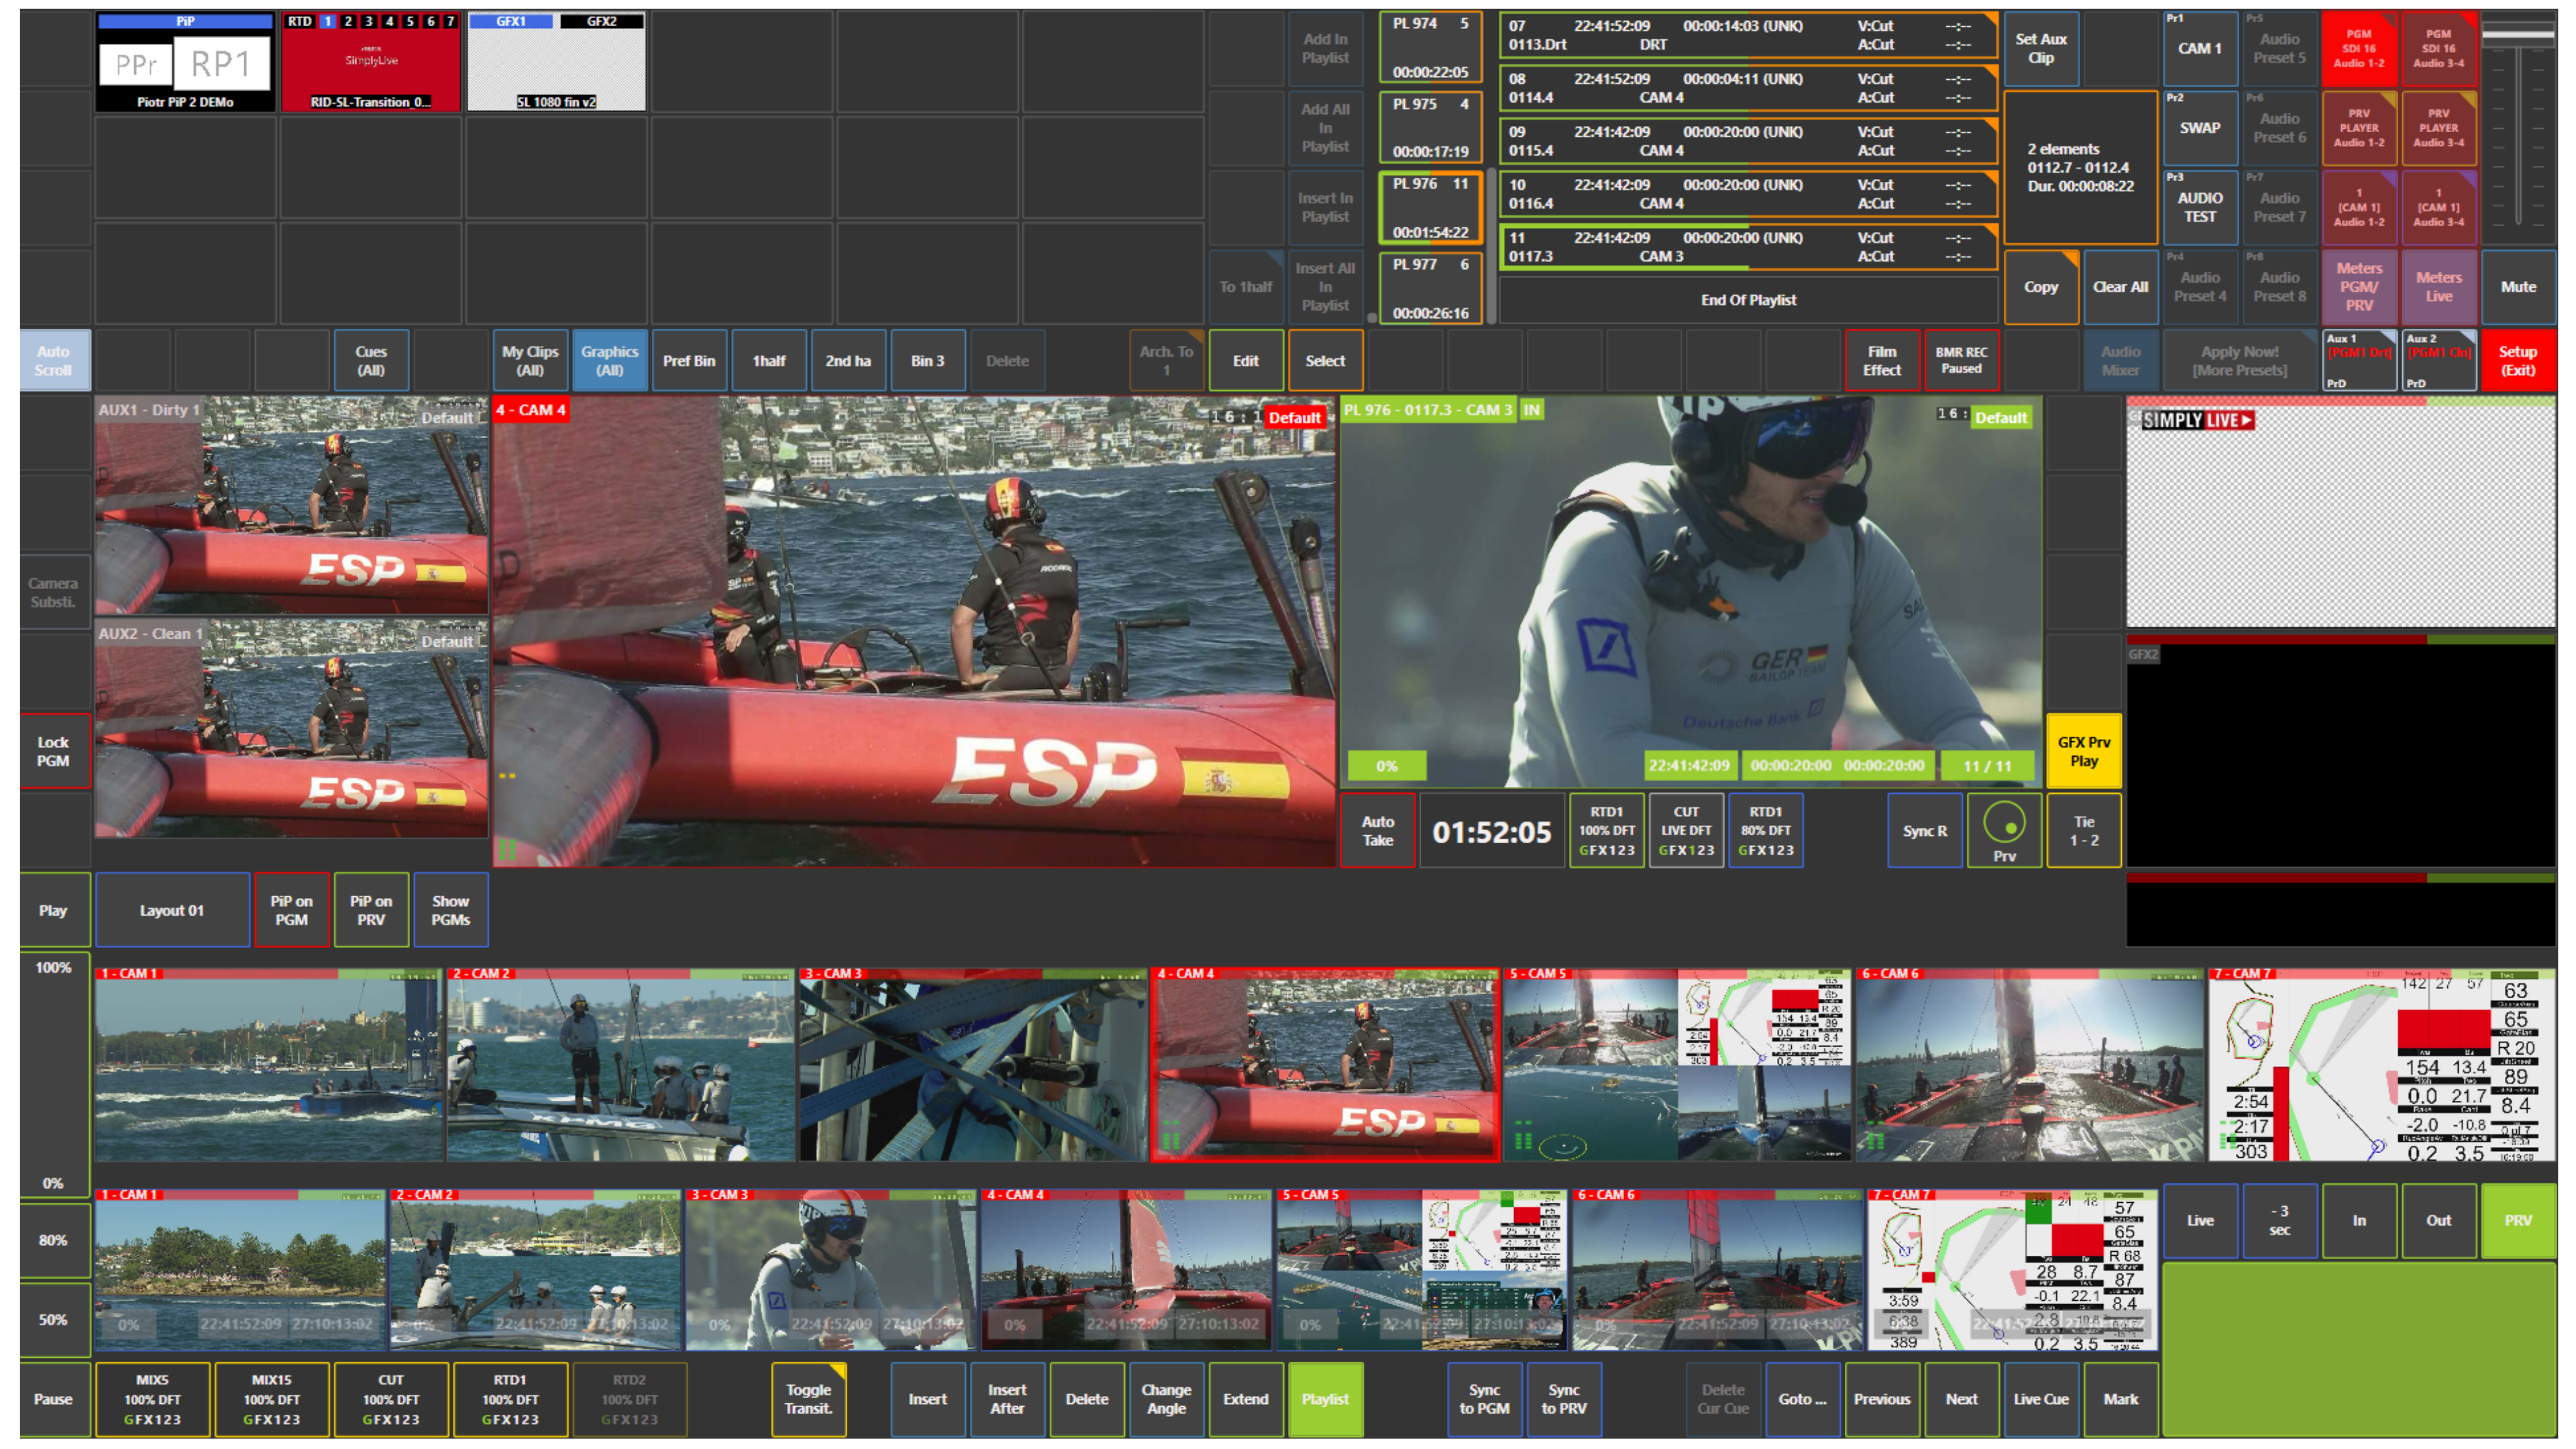2576x1449 pixels.
Task: Open Apply Now! [More Presets]
Action: 2240,360
